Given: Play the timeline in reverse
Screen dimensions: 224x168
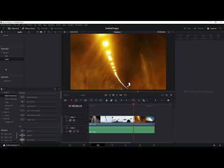Looking at the screenshot, I should (110, 95).
